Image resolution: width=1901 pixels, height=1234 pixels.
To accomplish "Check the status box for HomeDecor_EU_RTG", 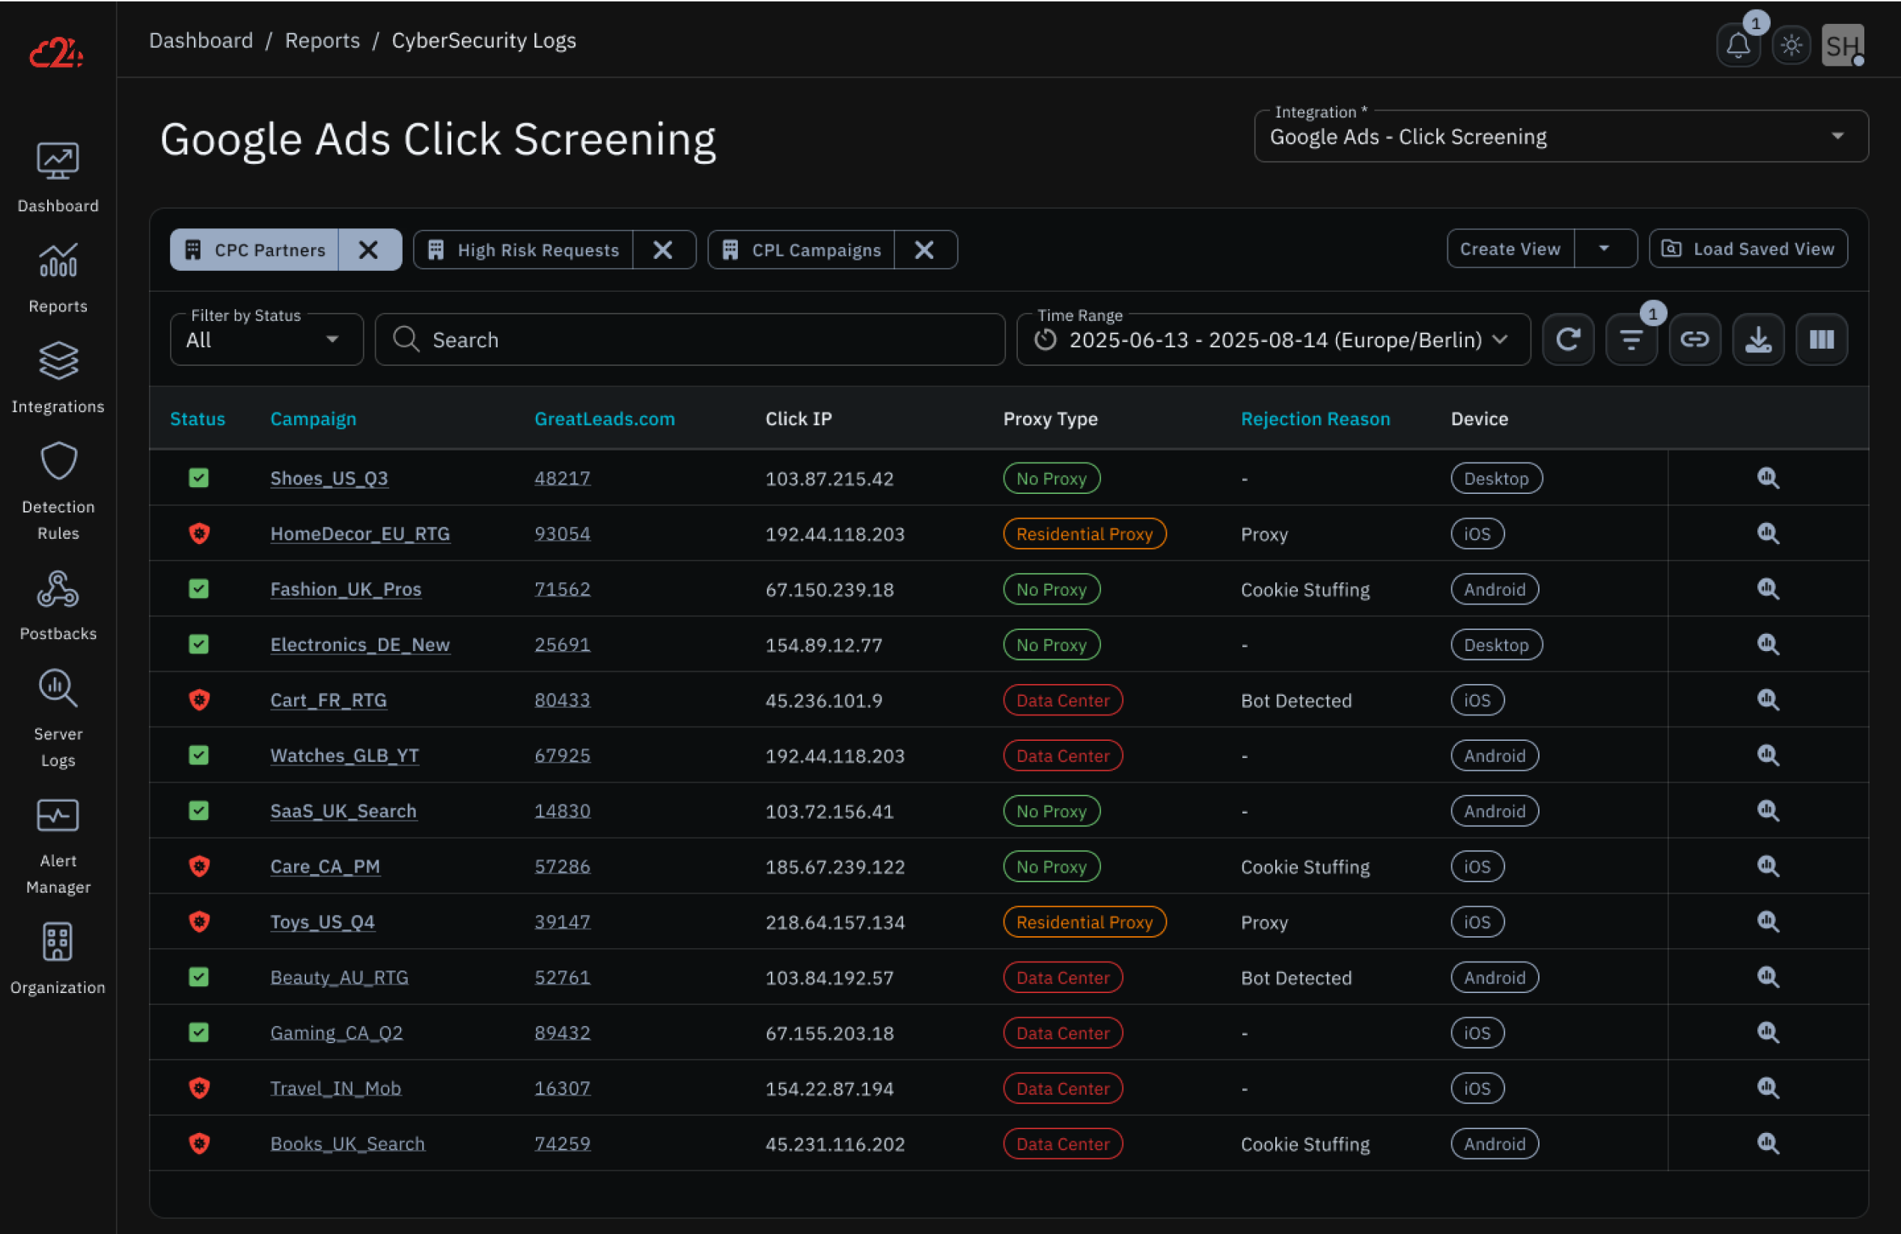I will pos(199,534).
